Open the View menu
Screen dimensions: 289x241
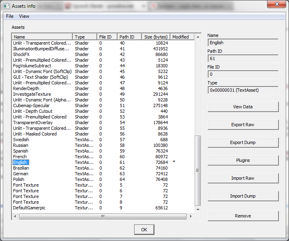click(x=24, y=16)
